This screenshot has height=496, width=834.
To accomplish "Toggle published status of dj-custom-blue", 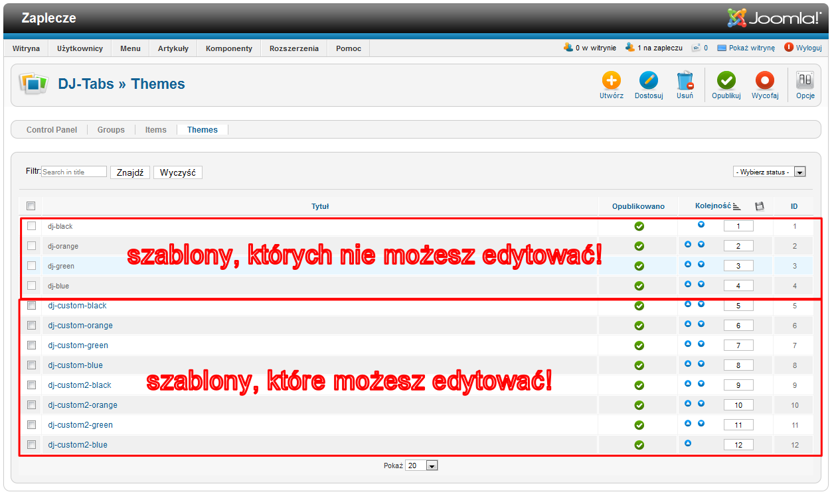I will (639, 365).
